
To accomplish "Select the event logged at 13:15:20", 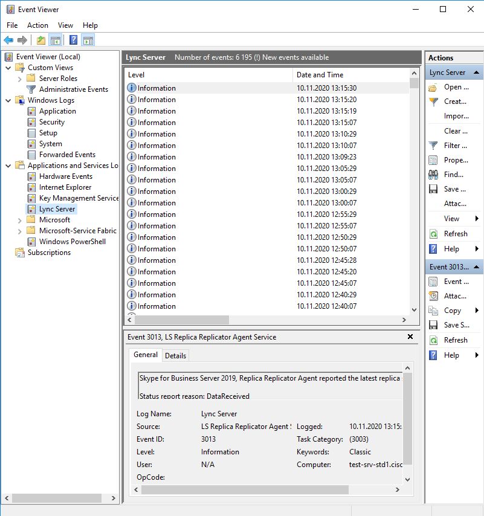I will (x=267, y=99).
